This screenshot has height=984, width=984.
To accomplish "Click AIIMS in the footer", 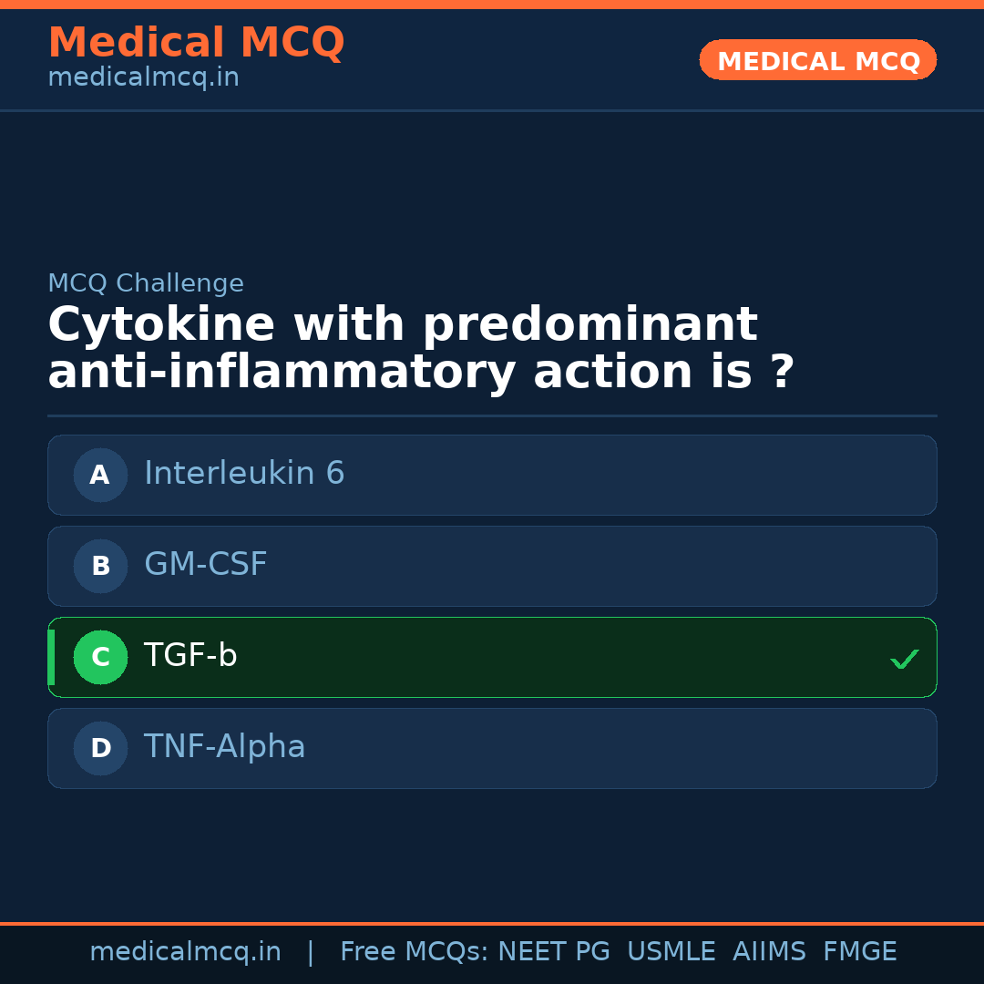I will 769,952.
